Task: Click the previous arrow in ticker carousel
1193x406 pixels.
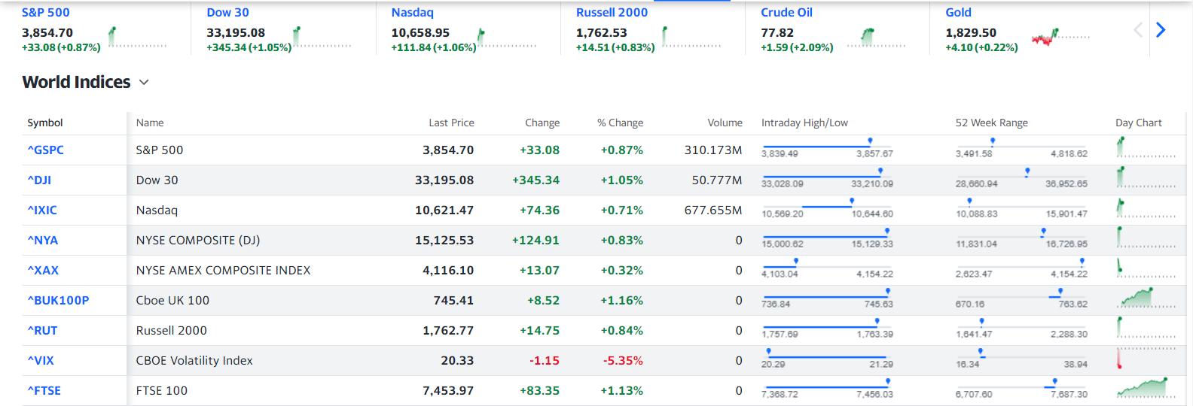Action: click(1138, 30)
